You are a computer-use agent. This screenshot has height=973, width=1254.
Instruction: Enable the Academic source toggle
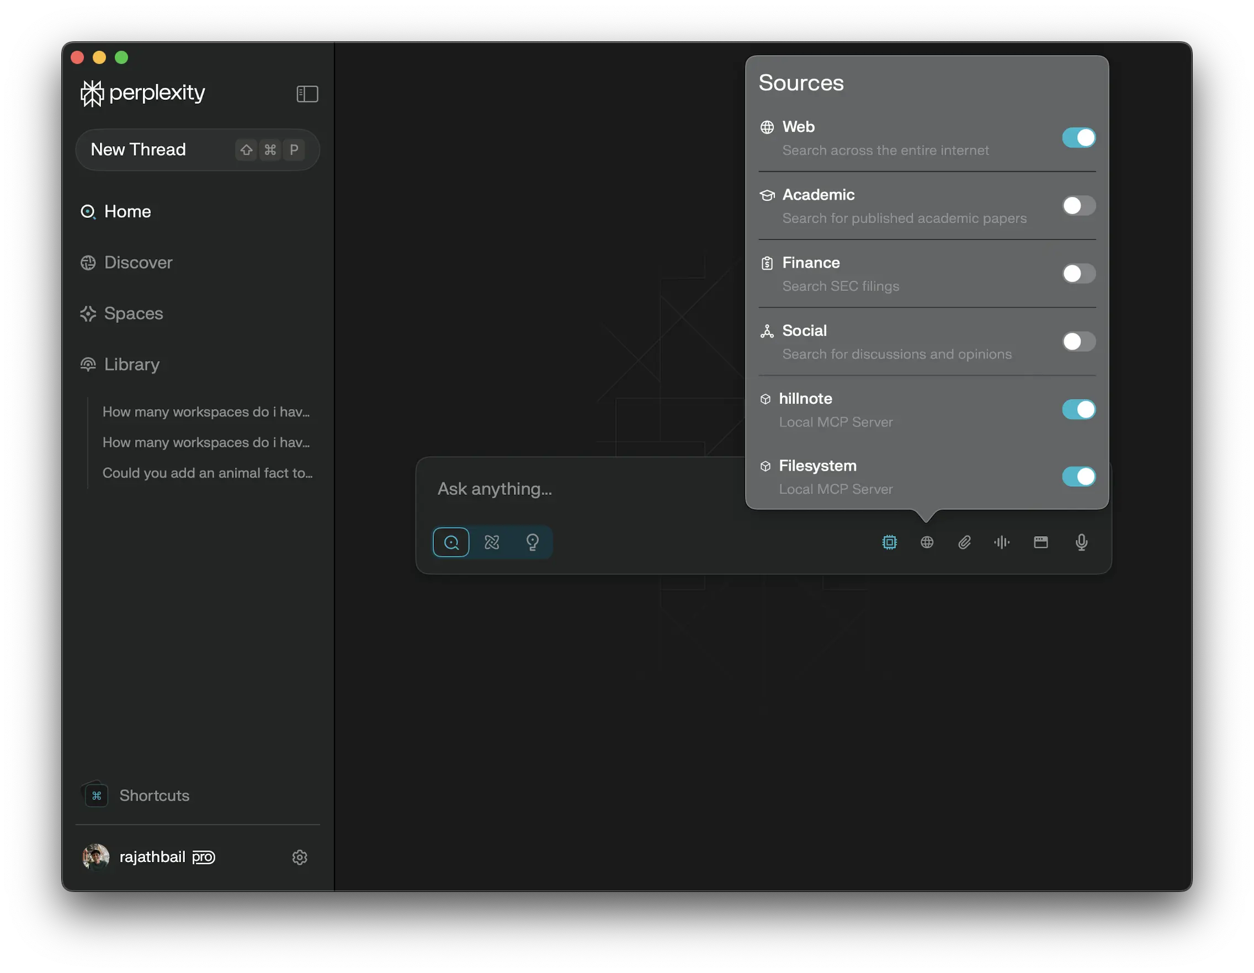click(1078, 205)
